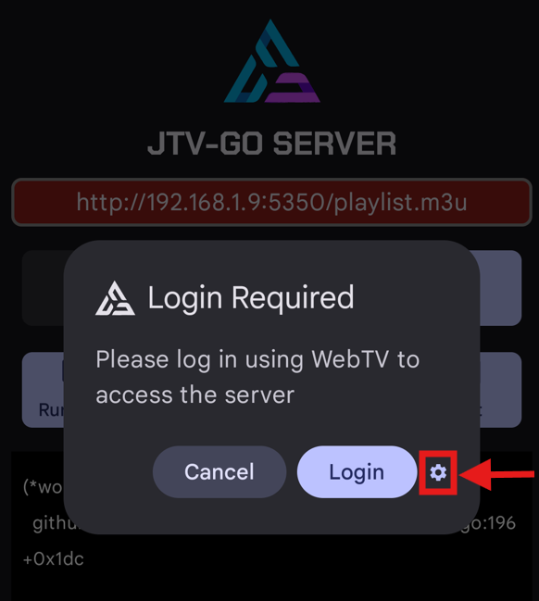
Task: Click the word WebTV in dialog message
Action: [350, 359]
